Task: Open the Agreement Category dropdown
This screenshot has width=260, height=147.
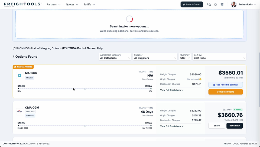Action: pyautogui.click(x=115, y=57)
